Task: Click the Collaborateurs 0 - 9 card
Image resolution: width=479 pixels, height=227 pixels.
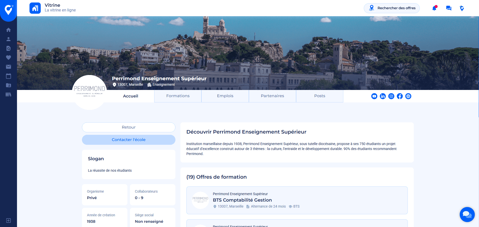Action: 153,195
